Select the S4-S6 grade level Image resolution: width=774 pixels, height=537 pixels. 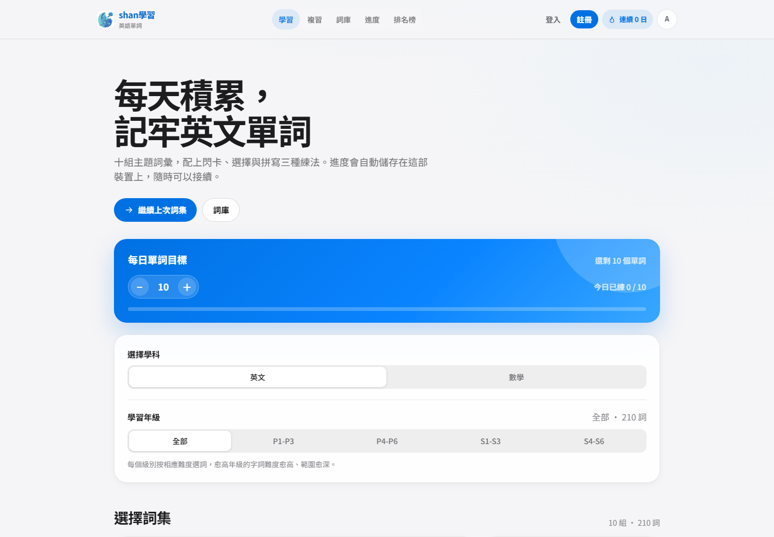(594, 441)
